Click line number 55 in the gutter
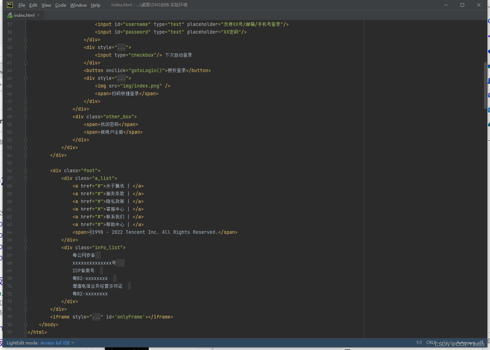Viewport: 490px width, 350px height. click(x=9, y=163)
